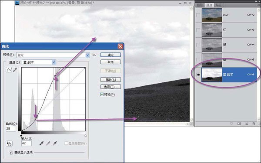Toggle the 预览 preview checkbox

point(102,95)
